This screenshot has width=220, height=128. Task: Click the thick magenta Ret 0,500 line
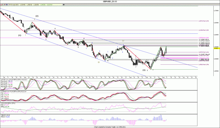(x=179, y=58)
